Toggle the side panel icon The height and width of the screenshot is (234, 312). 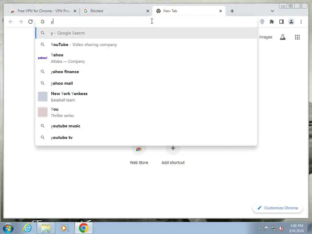point(281,22)
